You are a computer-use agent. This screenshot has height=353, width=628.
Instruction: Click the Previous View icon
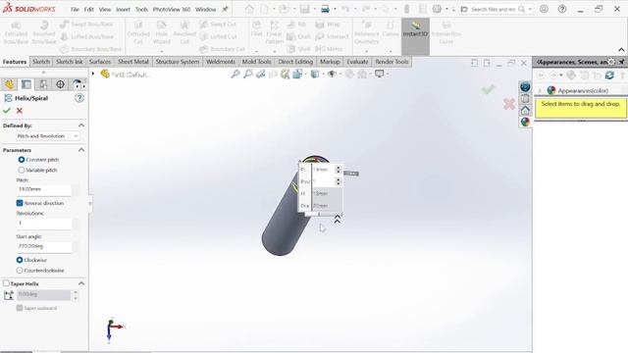point(261,74)
